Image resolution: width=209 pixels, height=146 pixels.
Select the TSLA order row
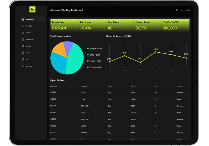coord(120,99)
